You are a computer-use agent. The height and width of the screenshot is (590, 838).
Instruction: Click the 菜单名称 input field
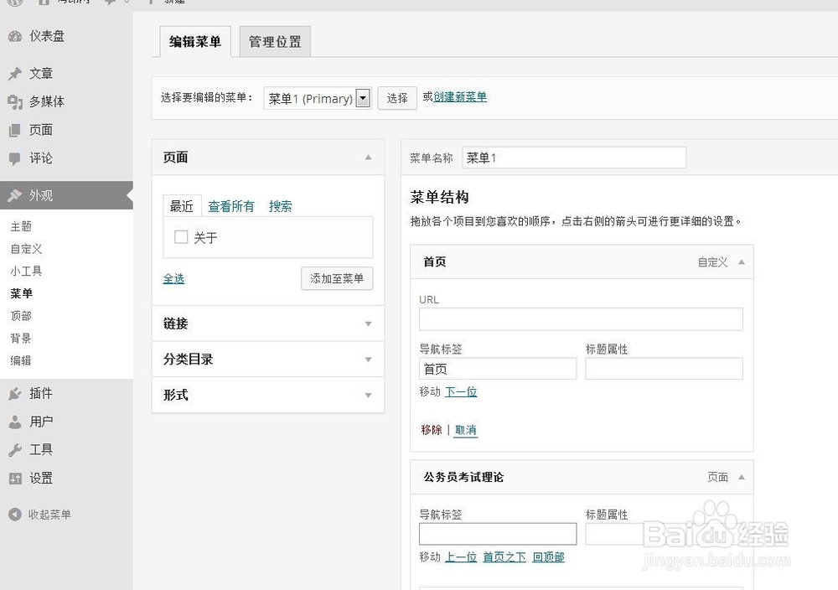coord(573,158)
